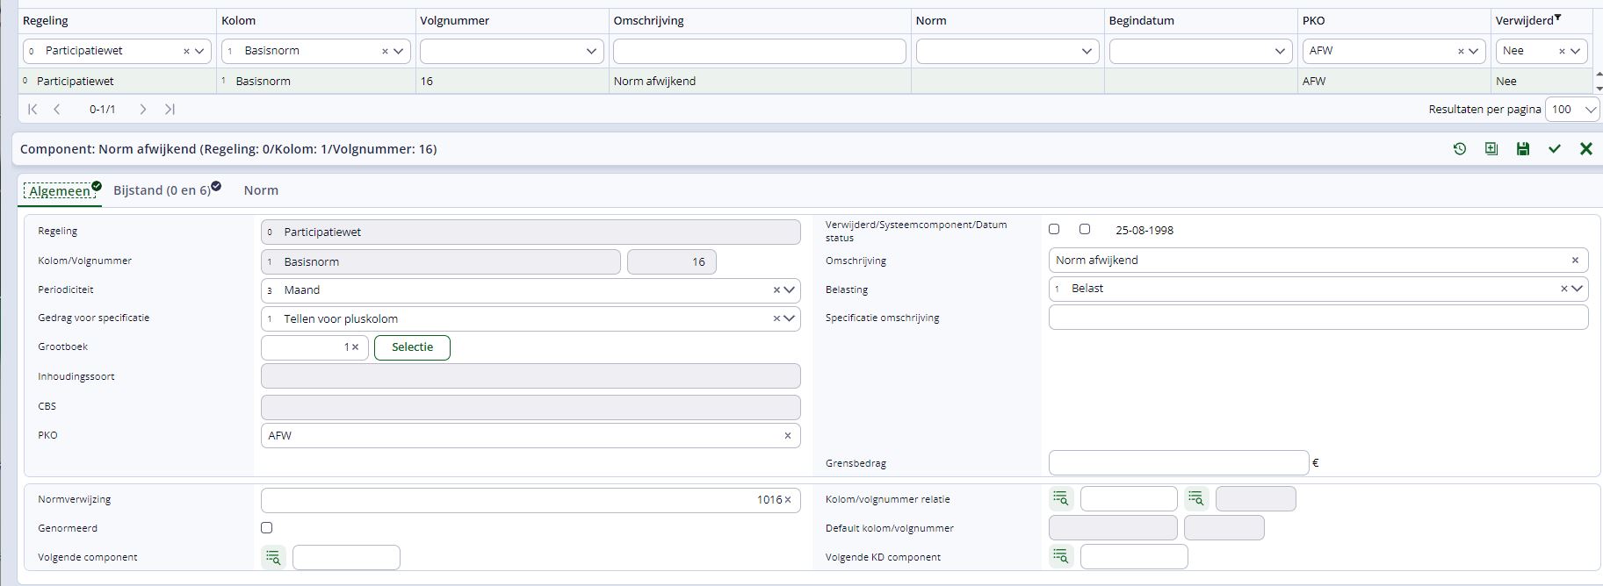Image resolution: width=1603 pixels, height=586 pixels.
Task: Open the Begindatum filter dropdown
Action: pyautogui.click(x=1280, y=52)
